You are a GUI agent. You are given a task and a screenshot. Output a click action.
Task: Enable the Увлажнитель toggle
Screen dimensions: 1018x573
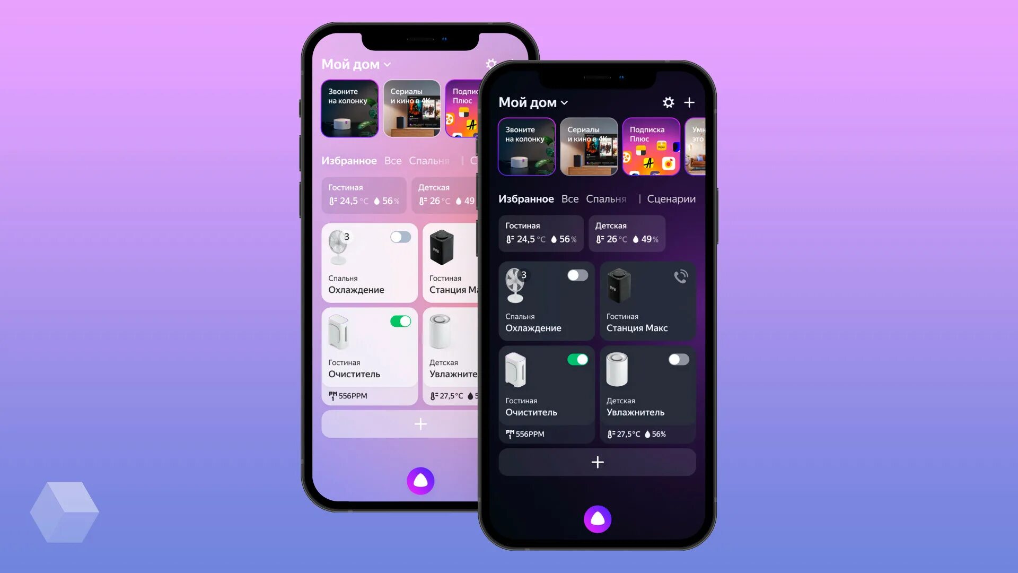tap(677, 360)
